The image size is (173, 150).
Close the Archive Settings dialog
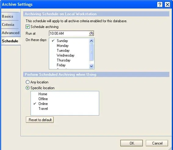(x=168, y=5)
